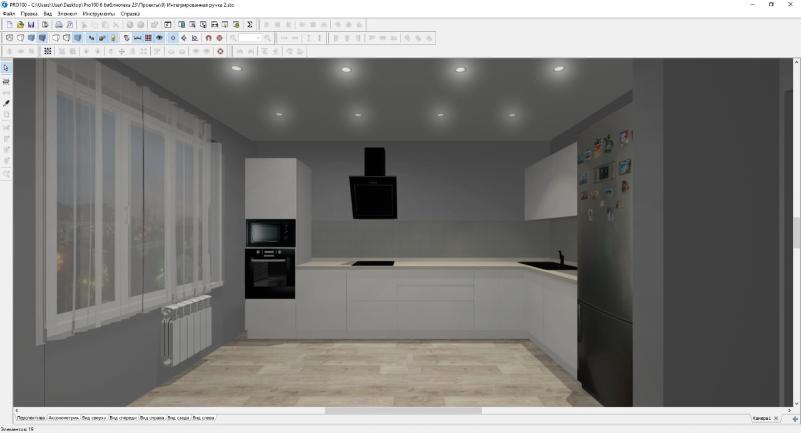The image size is (801, 433).
Task: Click the horizontal scrollbar thumb below viewport
Action: [403, 411]
